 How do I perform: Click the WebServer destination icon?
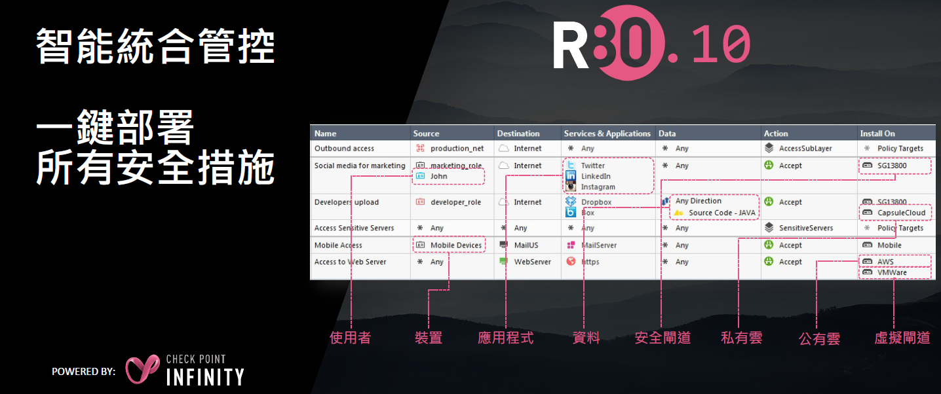pyautogui.click(x=503, y=262)
